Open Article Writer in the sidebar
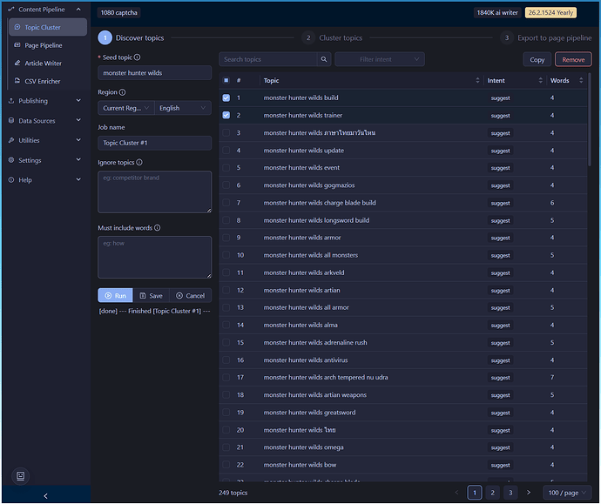This screenshot has width=601, height=504. pyautogui.click(x=43, y=64)
